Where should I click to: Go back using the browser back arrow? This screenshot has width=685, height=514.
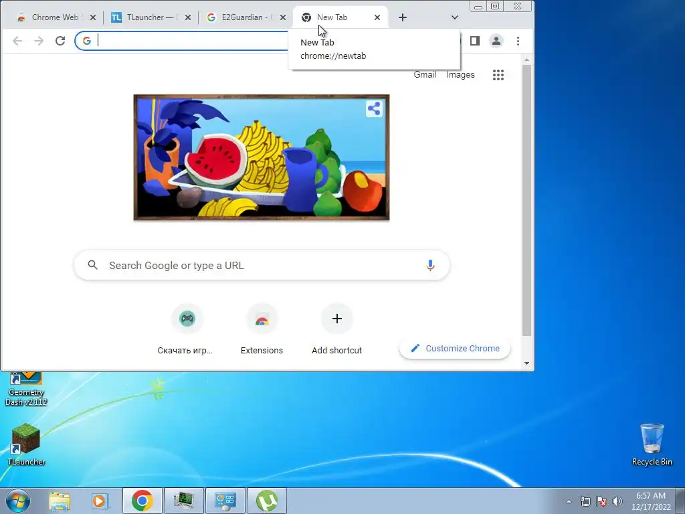click(x=17, y=41)
